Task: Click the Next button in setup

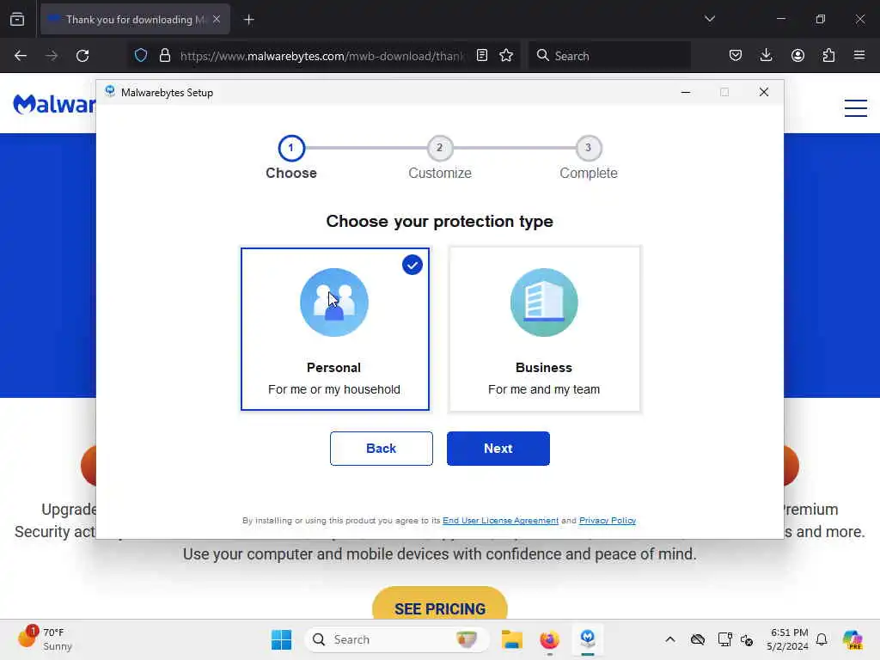Action: (x=498, y=449)
